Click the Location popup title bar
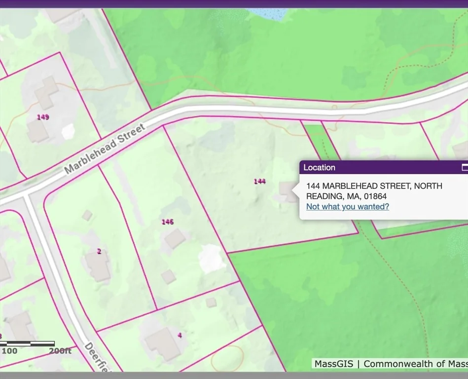This screenshot has height=379, width=468. click(384, 167)
